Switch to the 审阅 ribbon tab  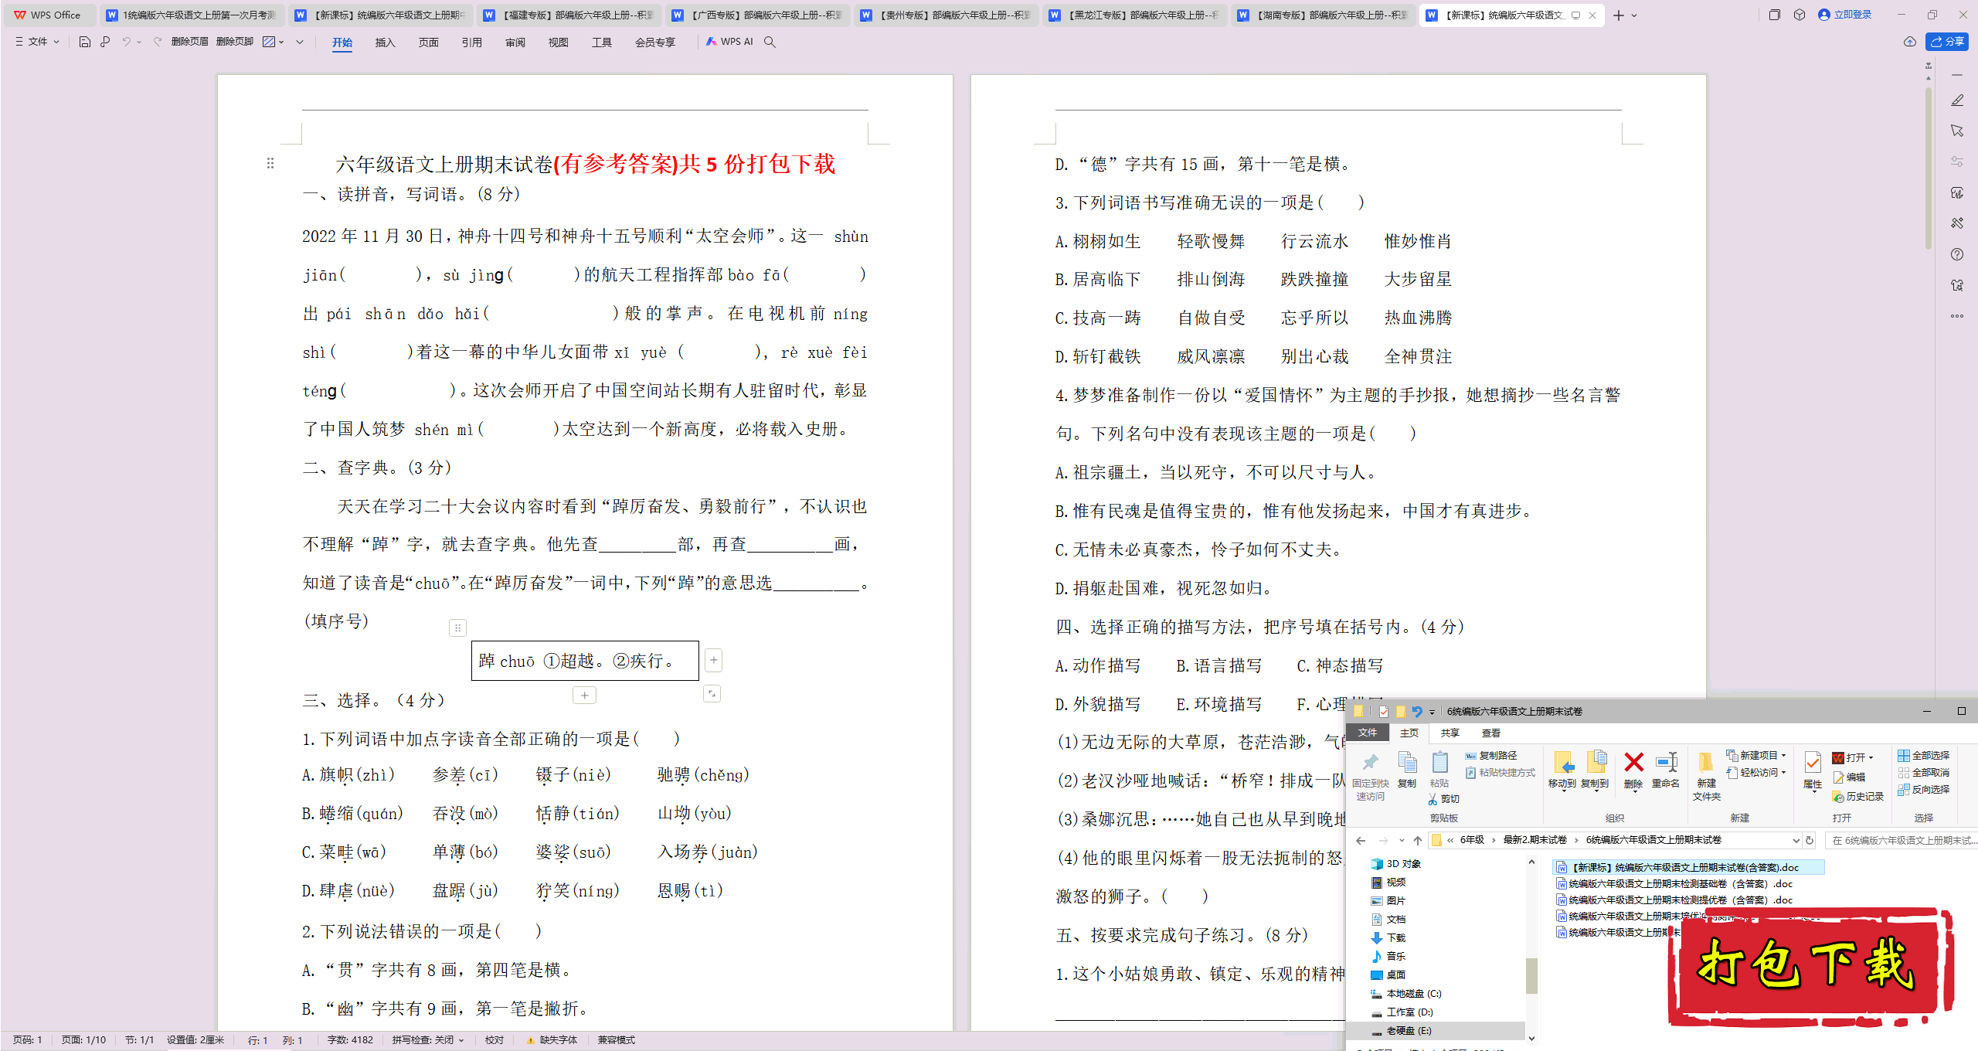(x=515, y=43)
